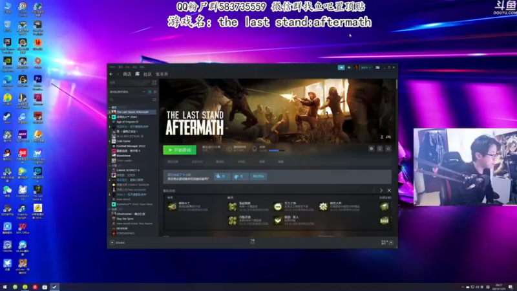Click the green 开始游戏 play button
Screen dimensions: 517x291
pyautogui.click(x=180, y=150)
